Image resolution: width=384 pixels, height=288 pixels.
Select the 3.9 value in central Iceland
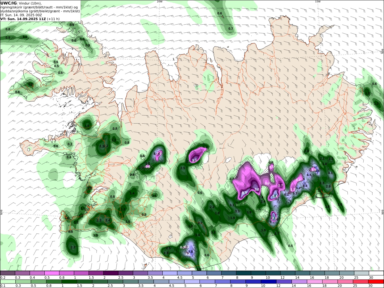[x=194, y=160]
